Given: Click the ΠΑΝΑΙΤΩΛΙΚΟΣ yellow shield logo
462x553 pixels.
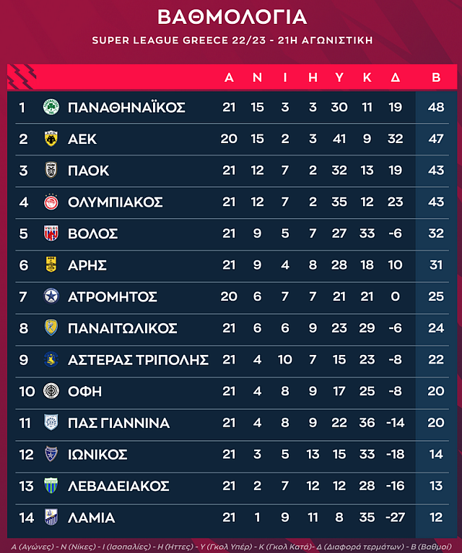Looking at the screenshot, I should (51, 328).
